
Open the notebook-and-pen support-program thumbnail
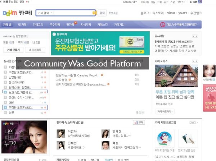(x=188, y=139)
